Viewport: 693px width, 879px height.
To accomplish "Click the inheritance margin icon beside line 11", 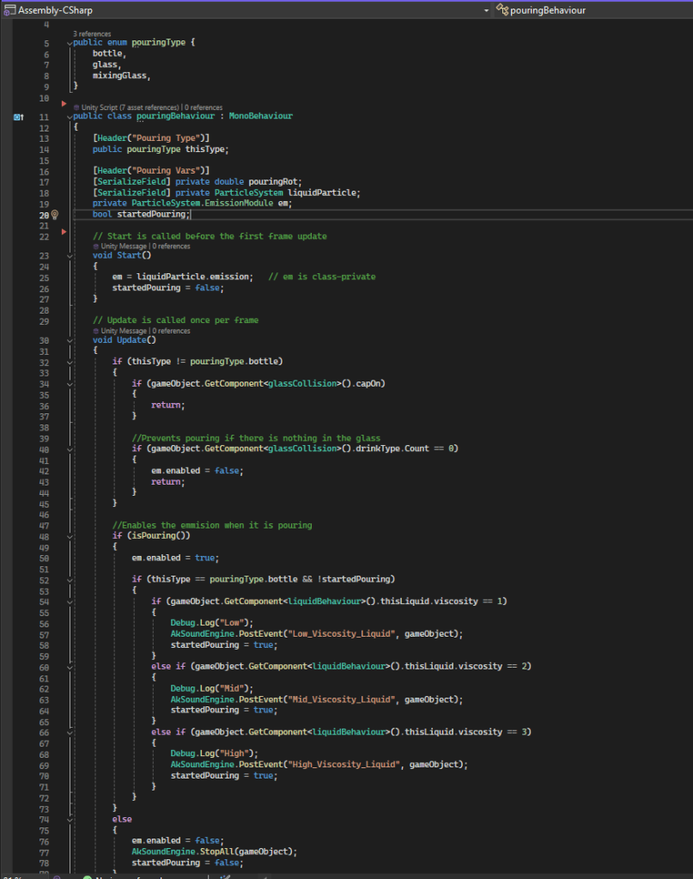I will (18, 116).
